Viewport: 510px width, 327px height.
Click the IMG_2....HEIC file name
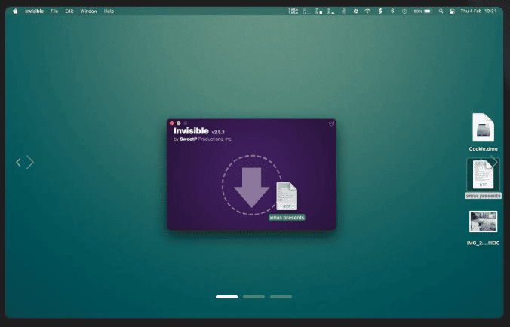coord(483,243)
